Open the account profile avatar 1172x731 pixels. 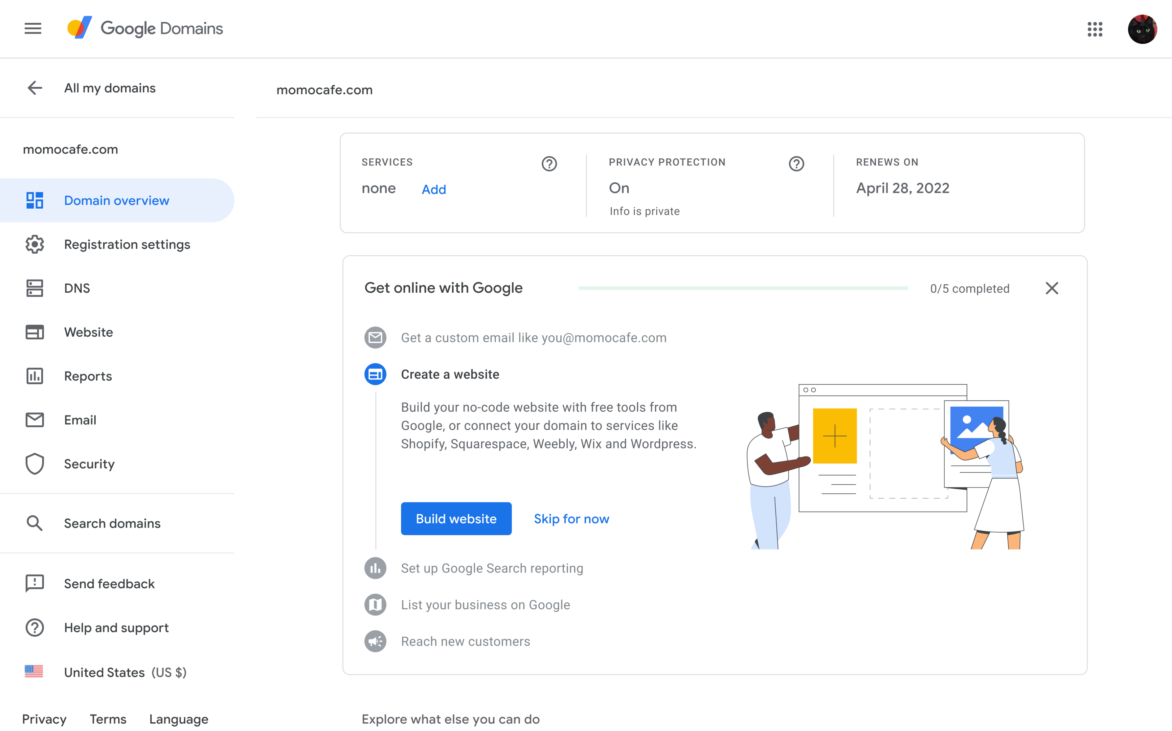1142,29
